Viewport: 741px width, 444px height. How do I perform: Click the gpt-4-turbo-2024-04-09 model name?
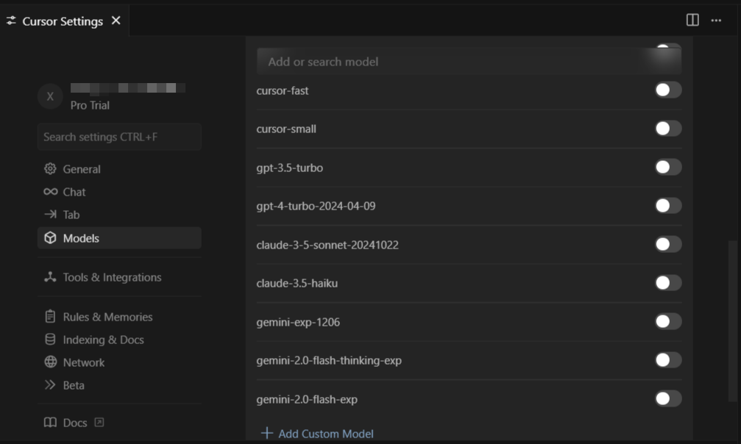click(x=316, y=206)
